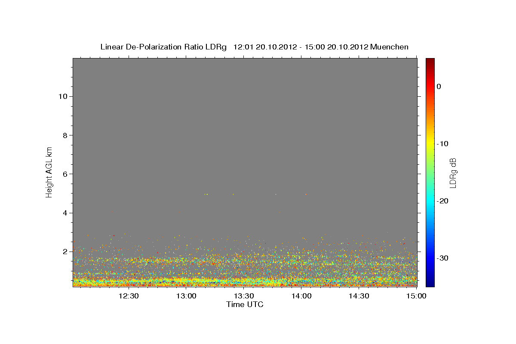Click the 13:30 time tick label
The height and width of the screenshot is (344, 516).
[x=244, y=296]
